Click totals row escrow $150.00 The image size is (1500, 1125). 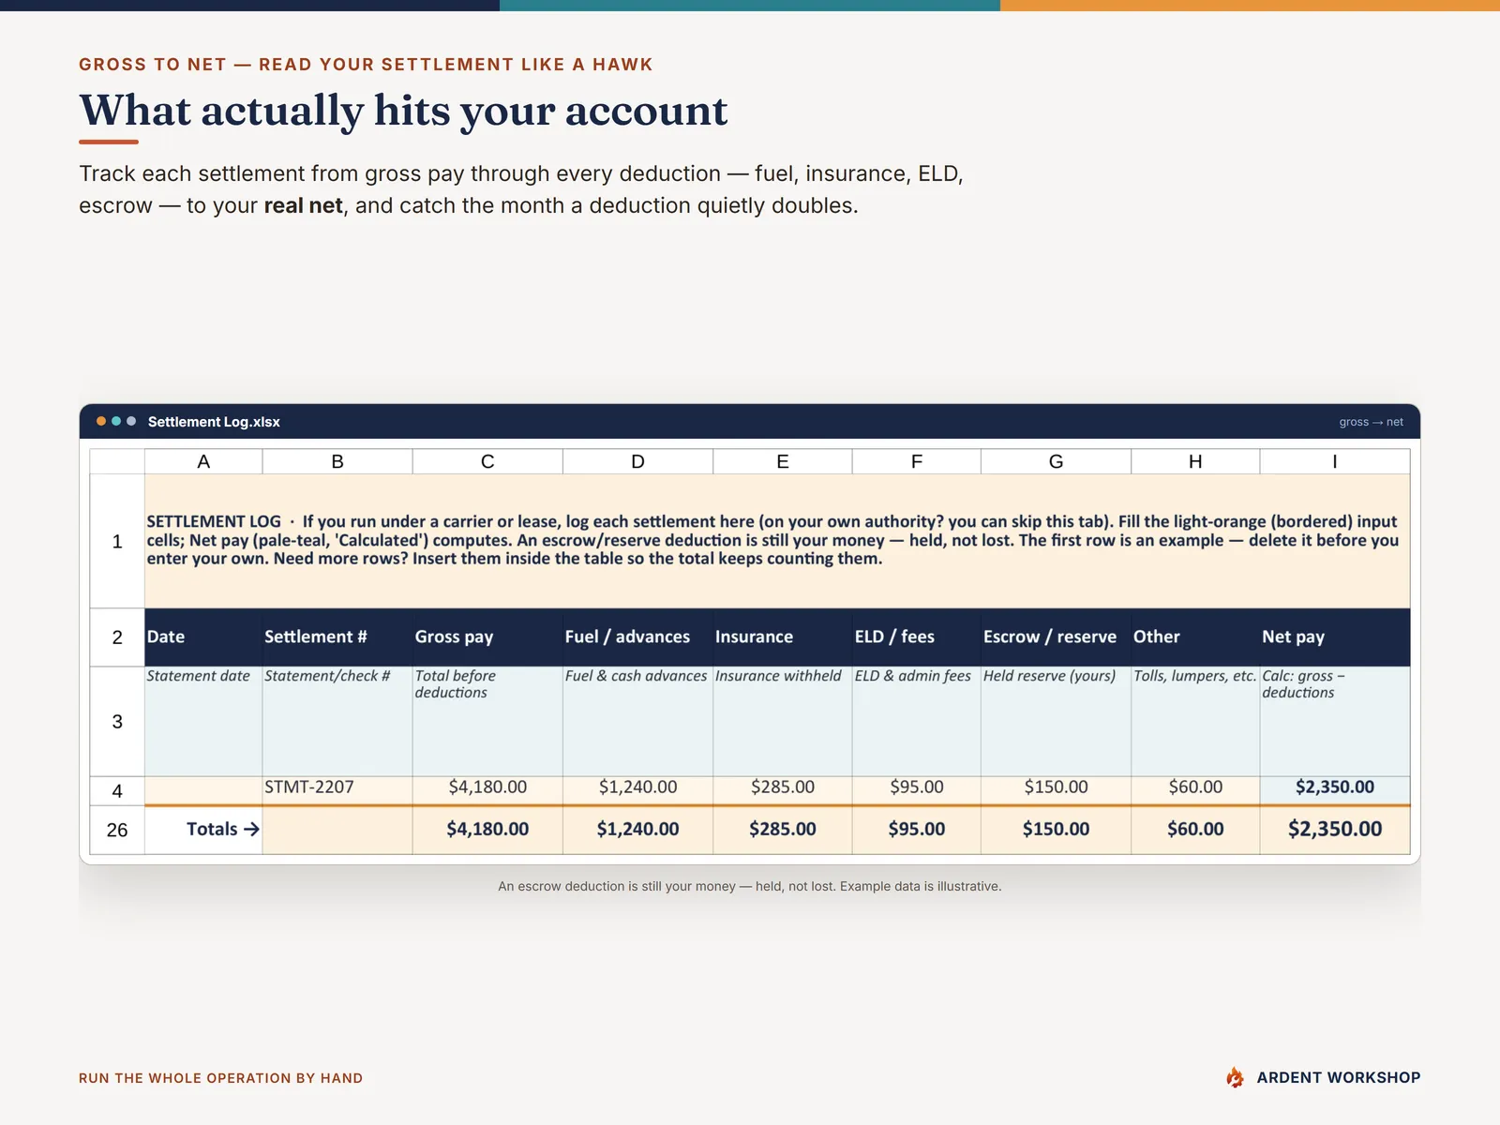(1056, 830)
